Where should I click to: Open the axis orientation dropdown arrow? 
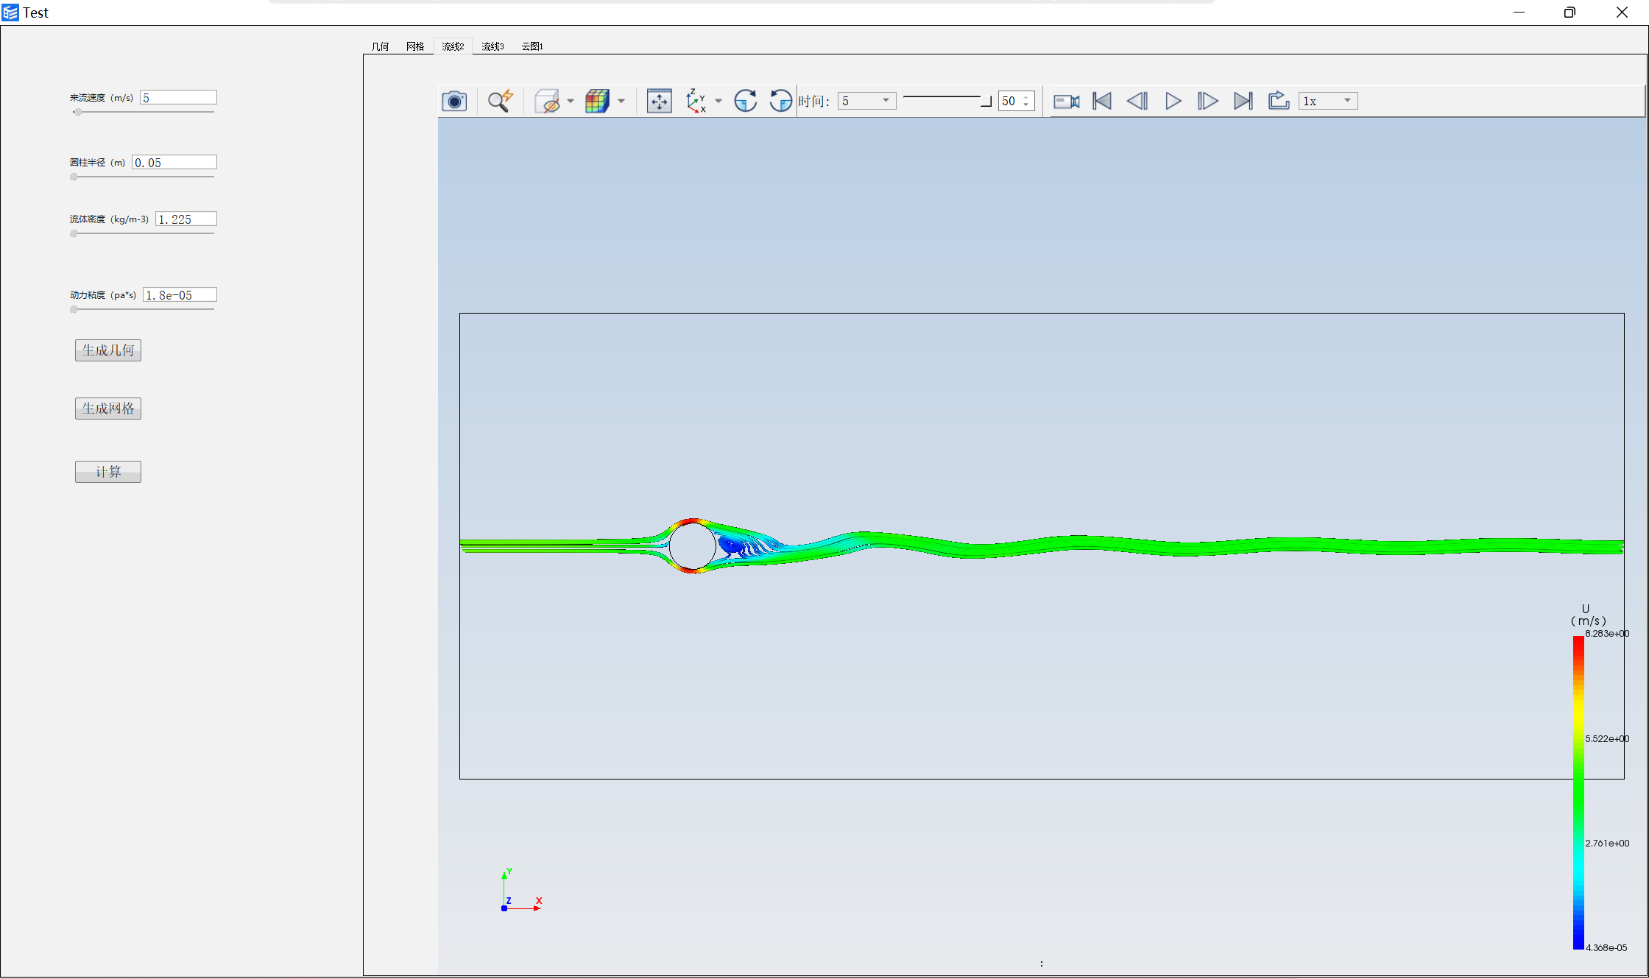tap(718, 101)
